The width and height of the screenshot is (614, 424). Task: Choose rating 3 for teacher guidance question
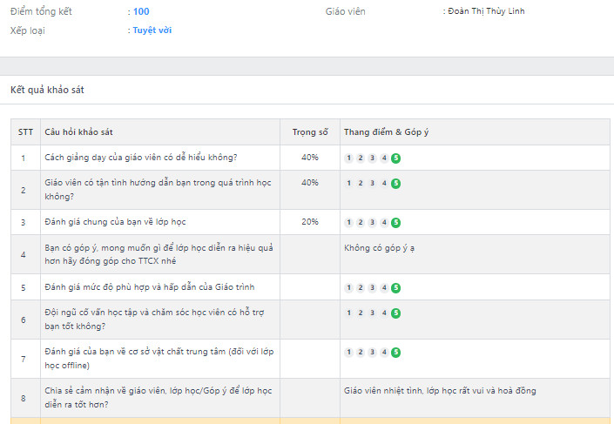pyautogui.click(x=372, y=184)
